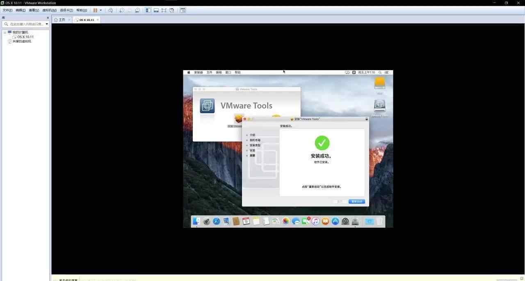The image size is (525, 281).
Task: Open System Preferences from the Dock
Action: coord(345,221)
